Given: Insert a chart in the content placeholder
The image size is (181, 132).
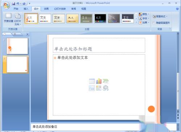Looking at the screenshot, I should point(99,81).
